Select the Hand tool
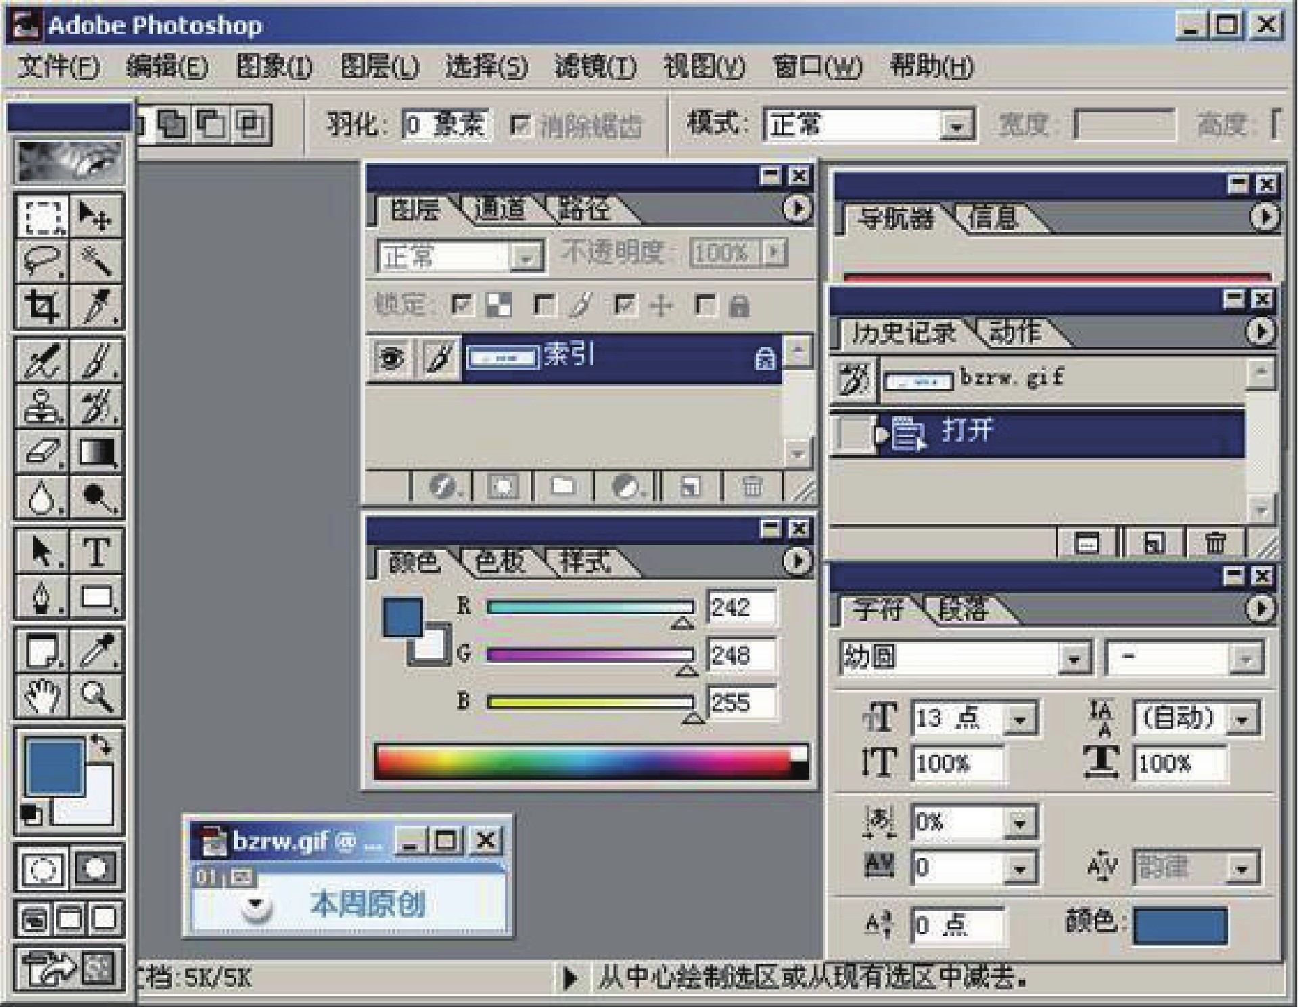Screen dimensions: 1300x1007 pyautogui.click(x=42, y=695)
